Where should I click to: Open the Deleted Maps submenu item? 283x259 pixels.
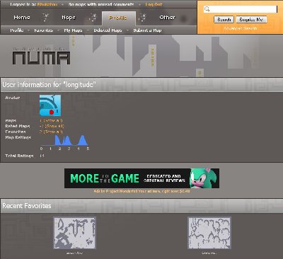point(108,30)
